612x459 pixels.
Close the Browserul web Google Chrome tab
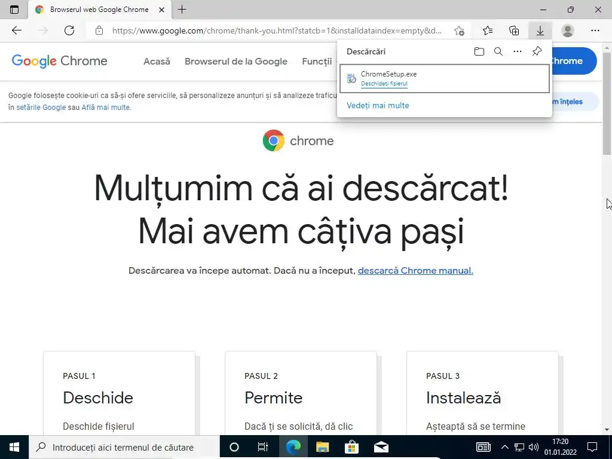tap(161, 10)
